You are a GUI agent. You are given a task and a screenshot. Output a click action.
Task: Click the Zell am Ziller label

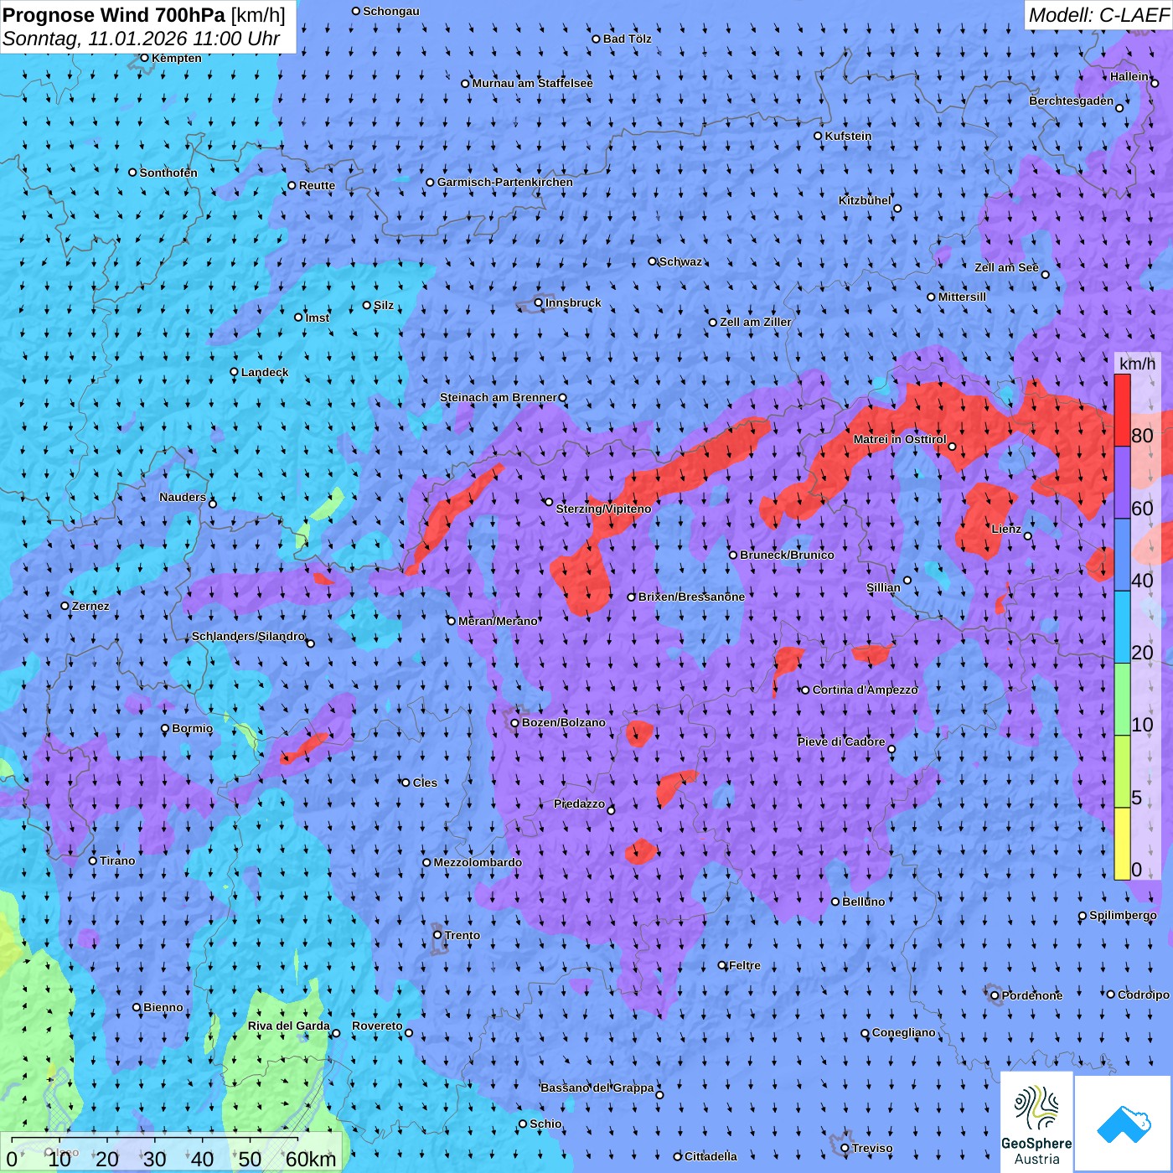(755, 322)
